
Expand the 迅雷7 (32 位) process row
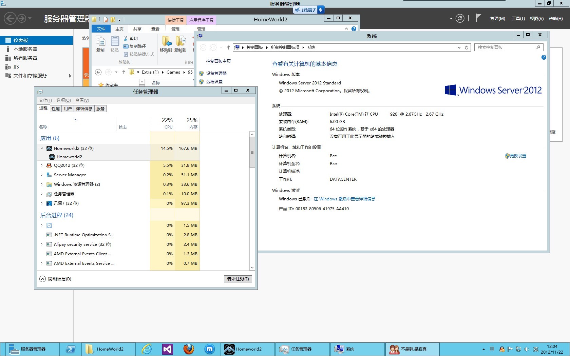42,203
